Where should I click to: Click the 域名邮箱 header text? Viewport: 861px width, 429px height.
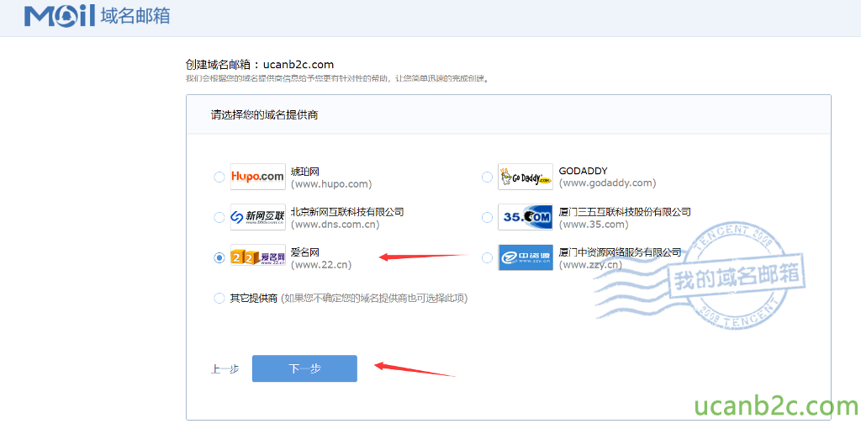[x=135, y=17]
